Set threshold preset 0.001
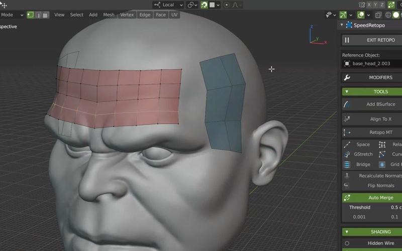 [x=359, y=217]
